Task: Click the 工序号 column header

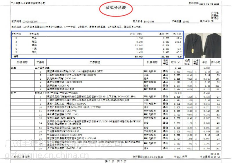Action: (x=40, y=62)
